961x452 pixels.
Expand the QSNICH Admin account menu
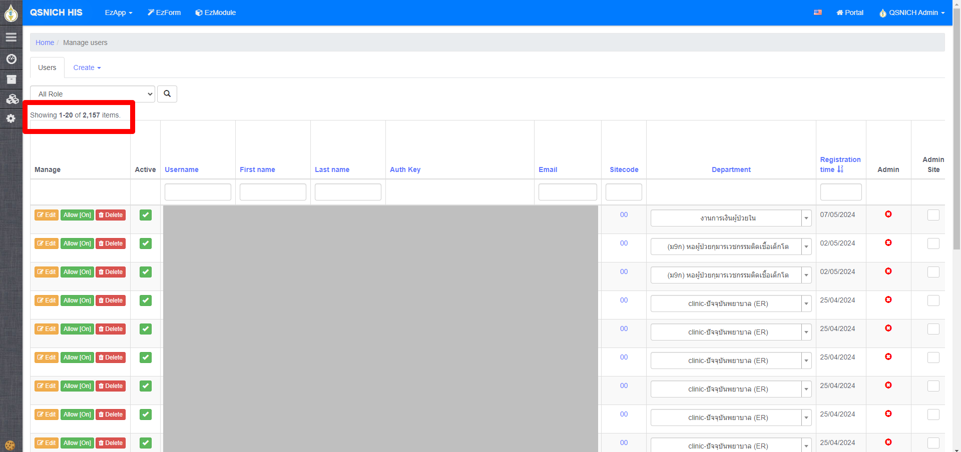click(x=912, y=12)
